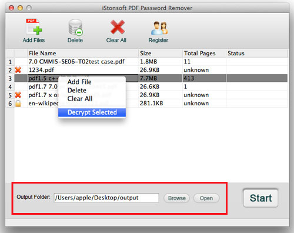Click the 26.6KB size cell
This screenshot has height=233, width=294.
click(161, 86)
